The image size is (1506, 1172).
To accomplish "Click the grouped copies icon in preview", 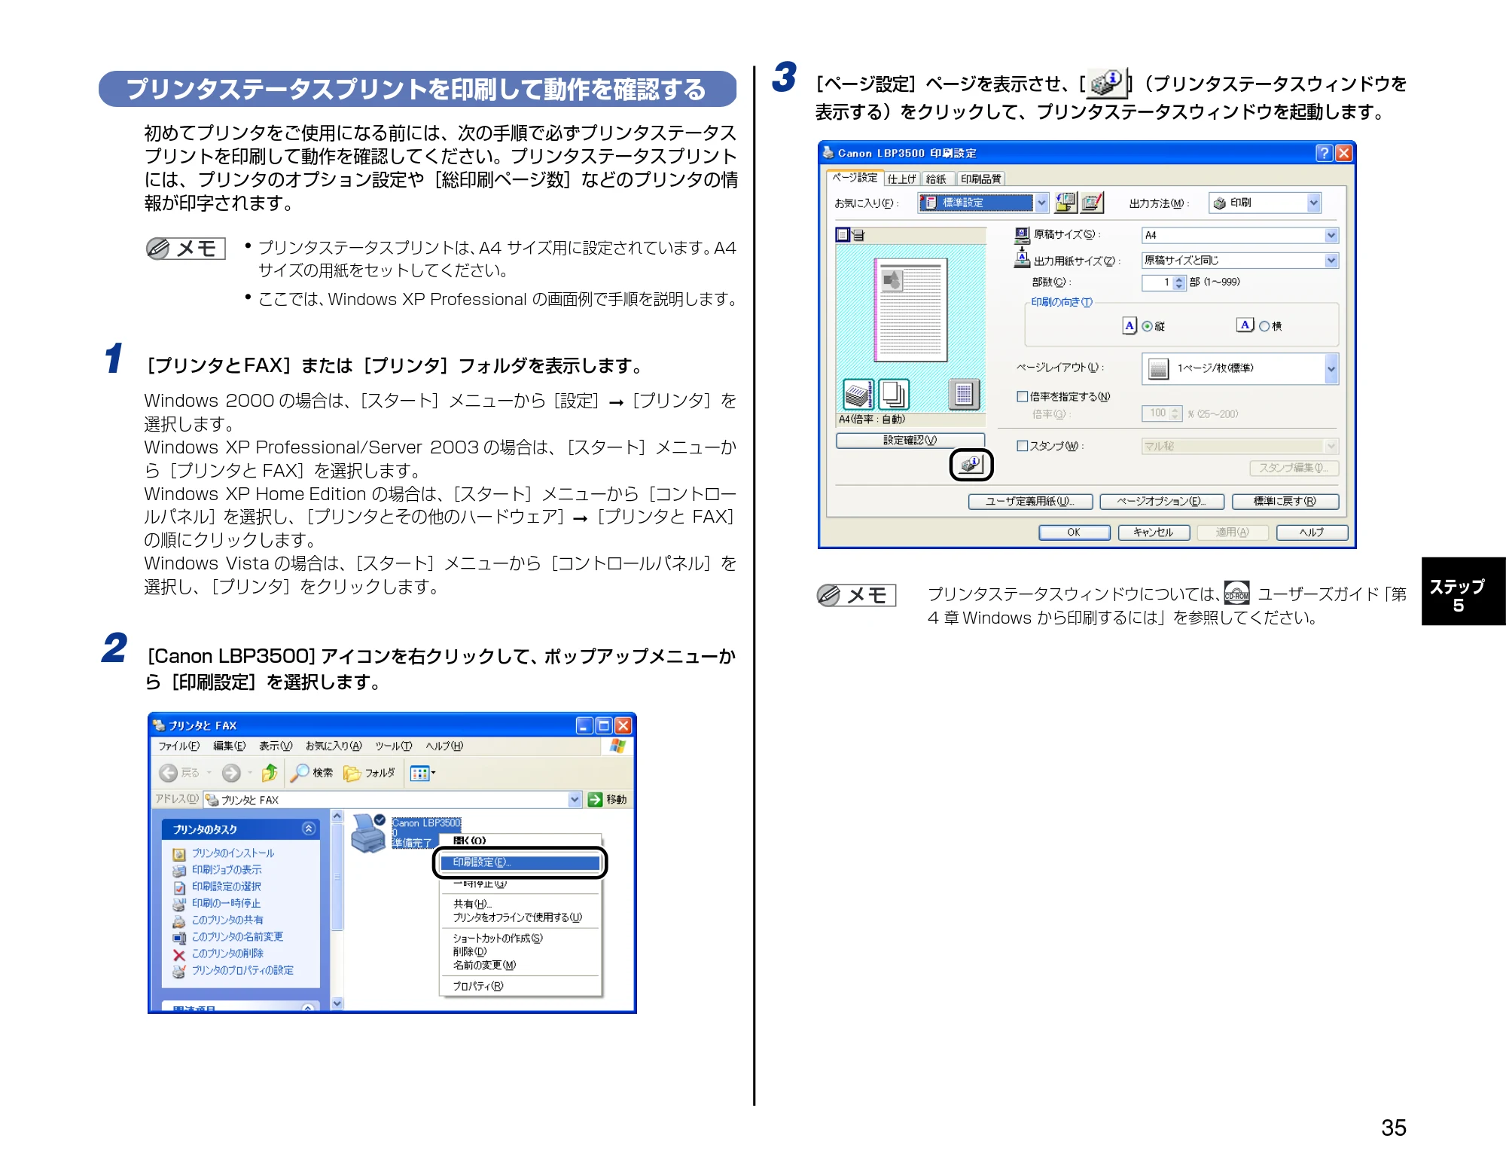I will 894,394.
